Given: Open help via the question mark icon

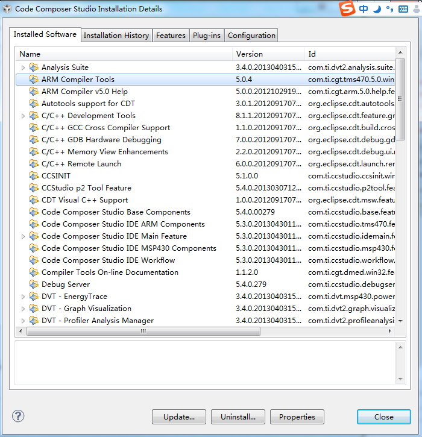Looking at the screenshot, I should coord(18,416).
